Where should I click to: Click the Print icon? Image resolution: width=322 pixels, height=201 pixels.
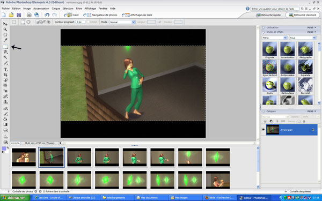pos(29,15)
